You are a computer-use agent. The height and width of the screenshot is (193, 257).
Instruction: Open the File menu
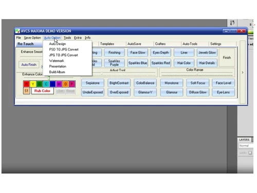tap(19, 38)
